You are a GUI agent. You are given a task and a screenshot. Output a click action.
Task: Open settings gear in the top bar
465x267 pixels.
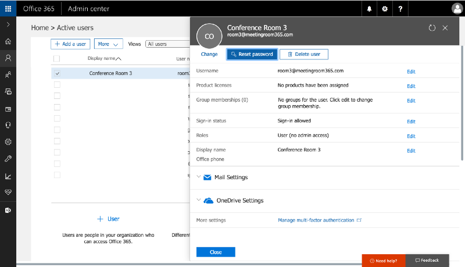(385, 9)
